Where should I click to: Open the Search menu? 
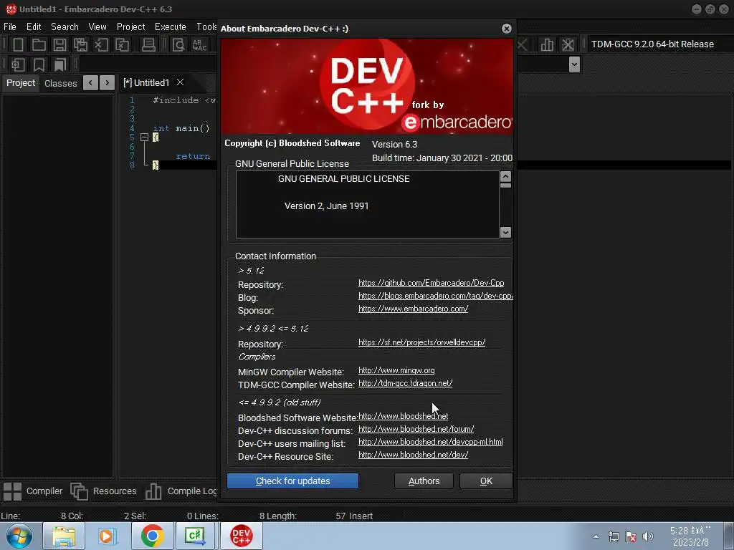pyautogui.click(x=65, y=26)
